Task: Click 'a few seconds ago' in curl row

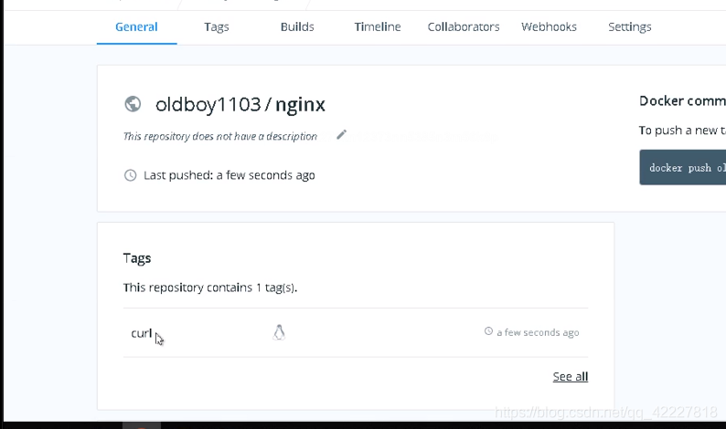Action: tap(538, 332)
